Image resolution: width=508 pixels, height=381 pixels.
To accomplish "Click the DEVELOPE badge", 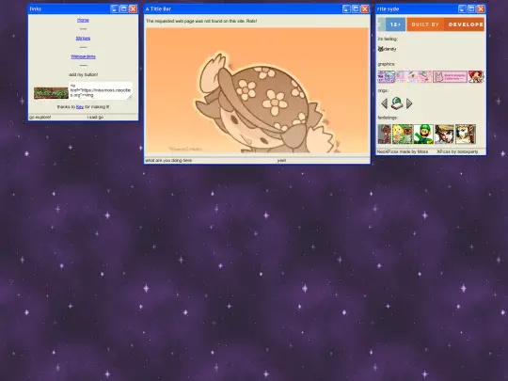I will (x=465, y=24).
